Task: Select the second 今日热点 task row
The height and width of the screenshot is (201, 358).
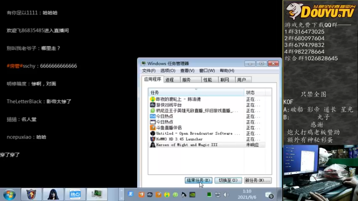Action: pos(207,122)
